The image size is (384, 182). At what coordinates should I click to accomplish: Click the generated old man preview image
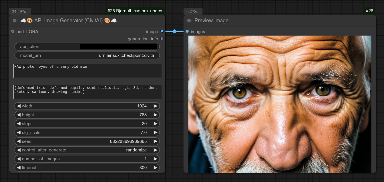(280, 104)
